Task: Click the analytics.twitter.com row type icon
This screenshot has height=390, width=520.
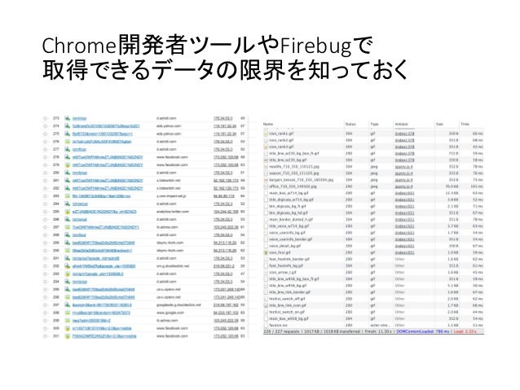Action: (68, 212)
